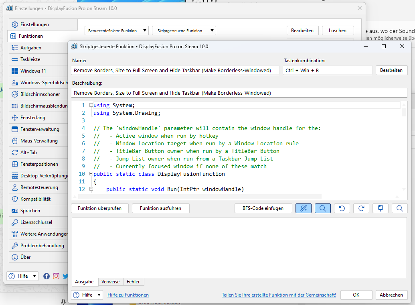The width and height of the screenshot is (415, 305).
Task: Maximize the Skriptgesteuerte Funktion dialog
Action: click(383, 46)
